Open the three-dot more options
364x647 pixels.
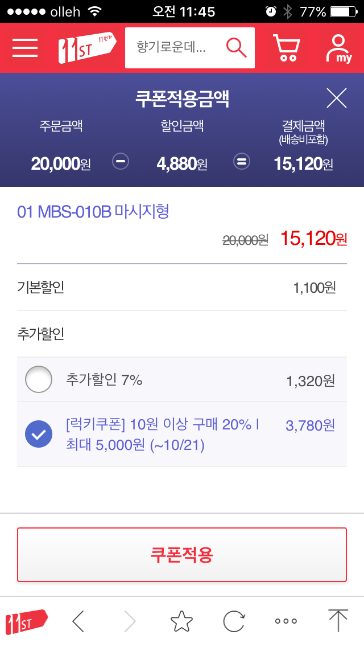click(x=286, y=621)
